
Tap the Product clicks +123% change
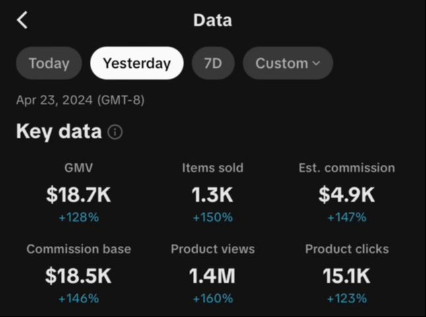point(347,299)
